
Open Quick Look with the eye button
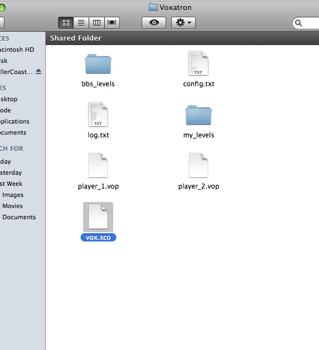point(154,23)
